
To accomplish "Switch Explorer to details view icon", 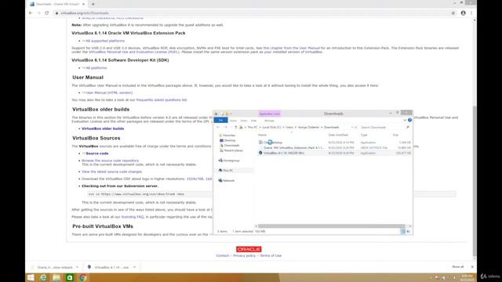I will click(x=402, y=232).
